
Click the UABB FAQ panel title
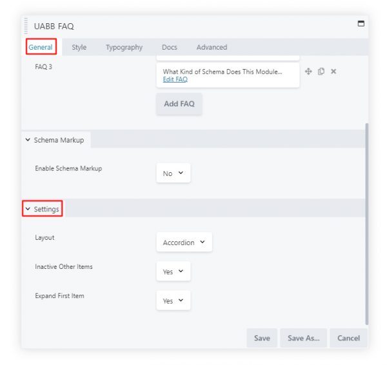pos(54,26)
